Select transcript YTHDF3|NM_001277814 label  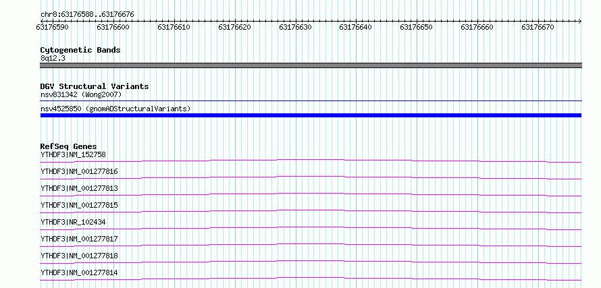pyautogui.click(x=79, y=272)
